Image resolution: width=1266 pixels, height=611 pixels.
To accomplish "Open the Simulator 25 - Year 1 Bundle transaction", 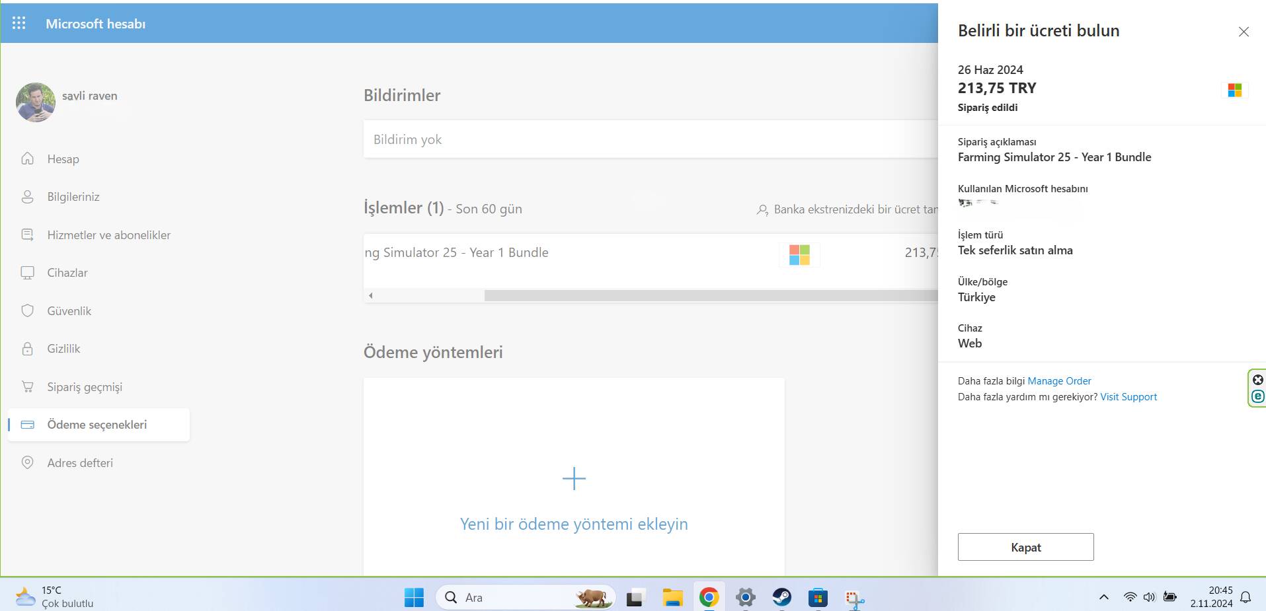I will point(456,252).
